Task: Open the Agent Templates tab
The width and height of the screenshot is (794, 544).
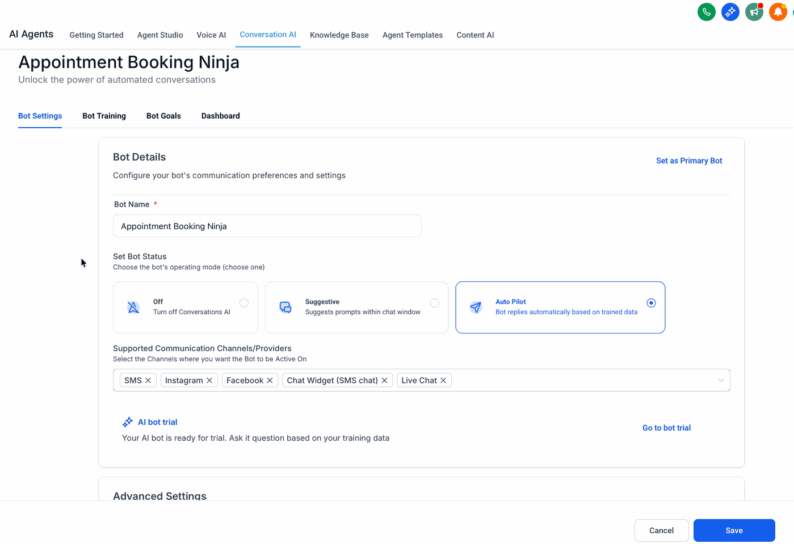Action: (x=413, y=35)
